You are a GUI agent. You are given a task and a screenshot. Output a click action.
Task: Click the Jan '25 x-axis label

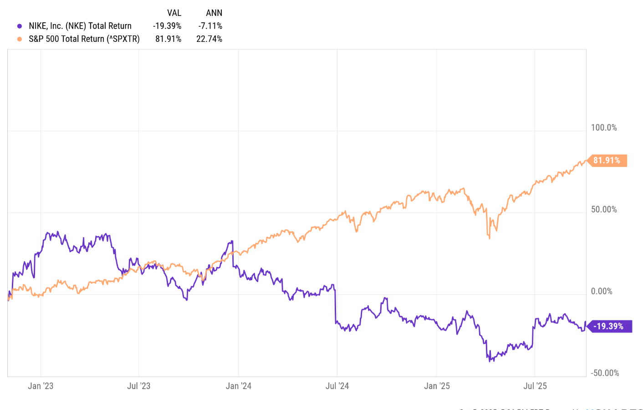tap(437, 386)
